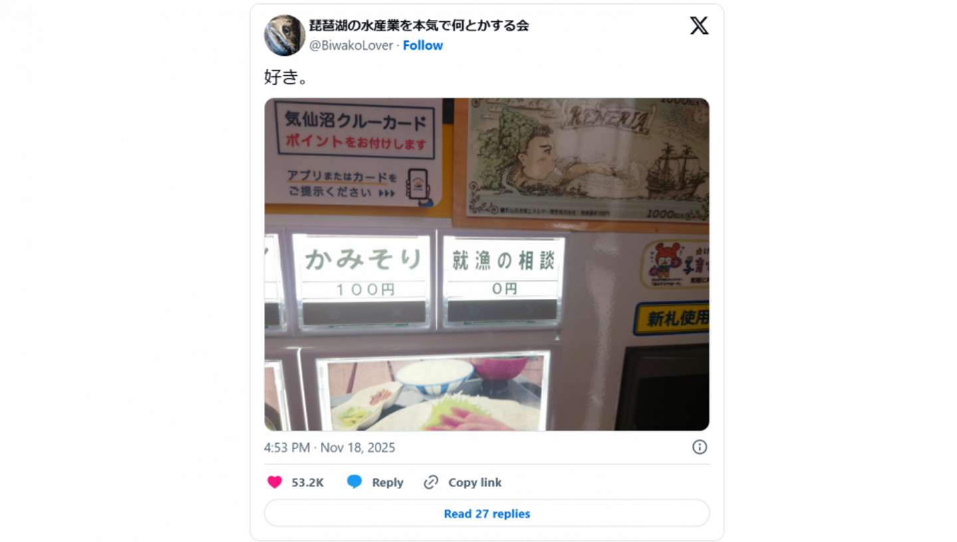Image resolution: width=957 pixels, height=542 pixels.
Task: Click the Copy link text
Action: pyautogui.click(x=475, y=482)
